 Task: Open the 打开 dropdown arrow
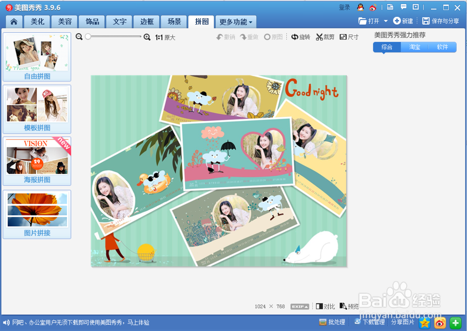(386, 21)
